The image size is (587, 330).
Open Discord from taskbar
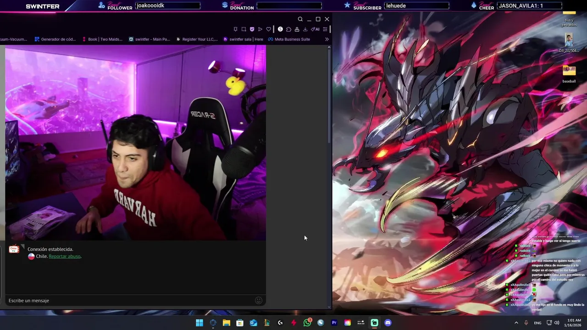[x=388, y=323]
